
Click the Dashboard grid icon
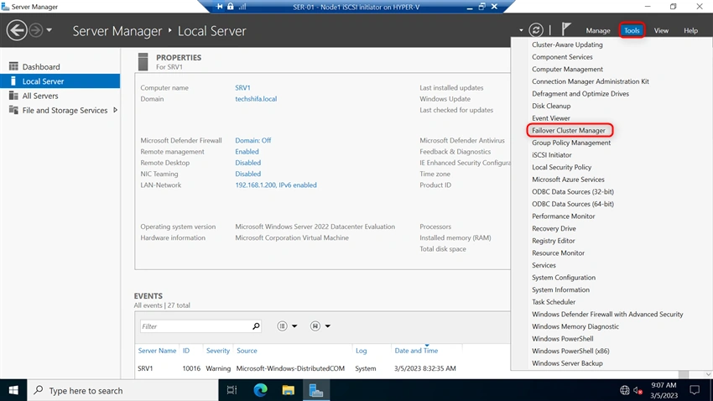pyautogui.click(x=13, y=66)
